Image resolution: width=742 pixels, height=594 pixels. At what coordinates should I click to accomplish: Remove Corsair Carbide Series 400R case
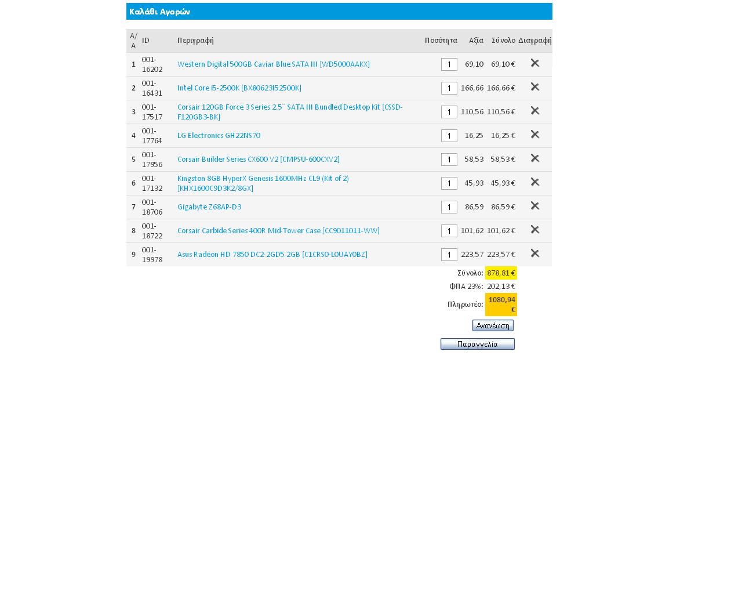[535, 230]
